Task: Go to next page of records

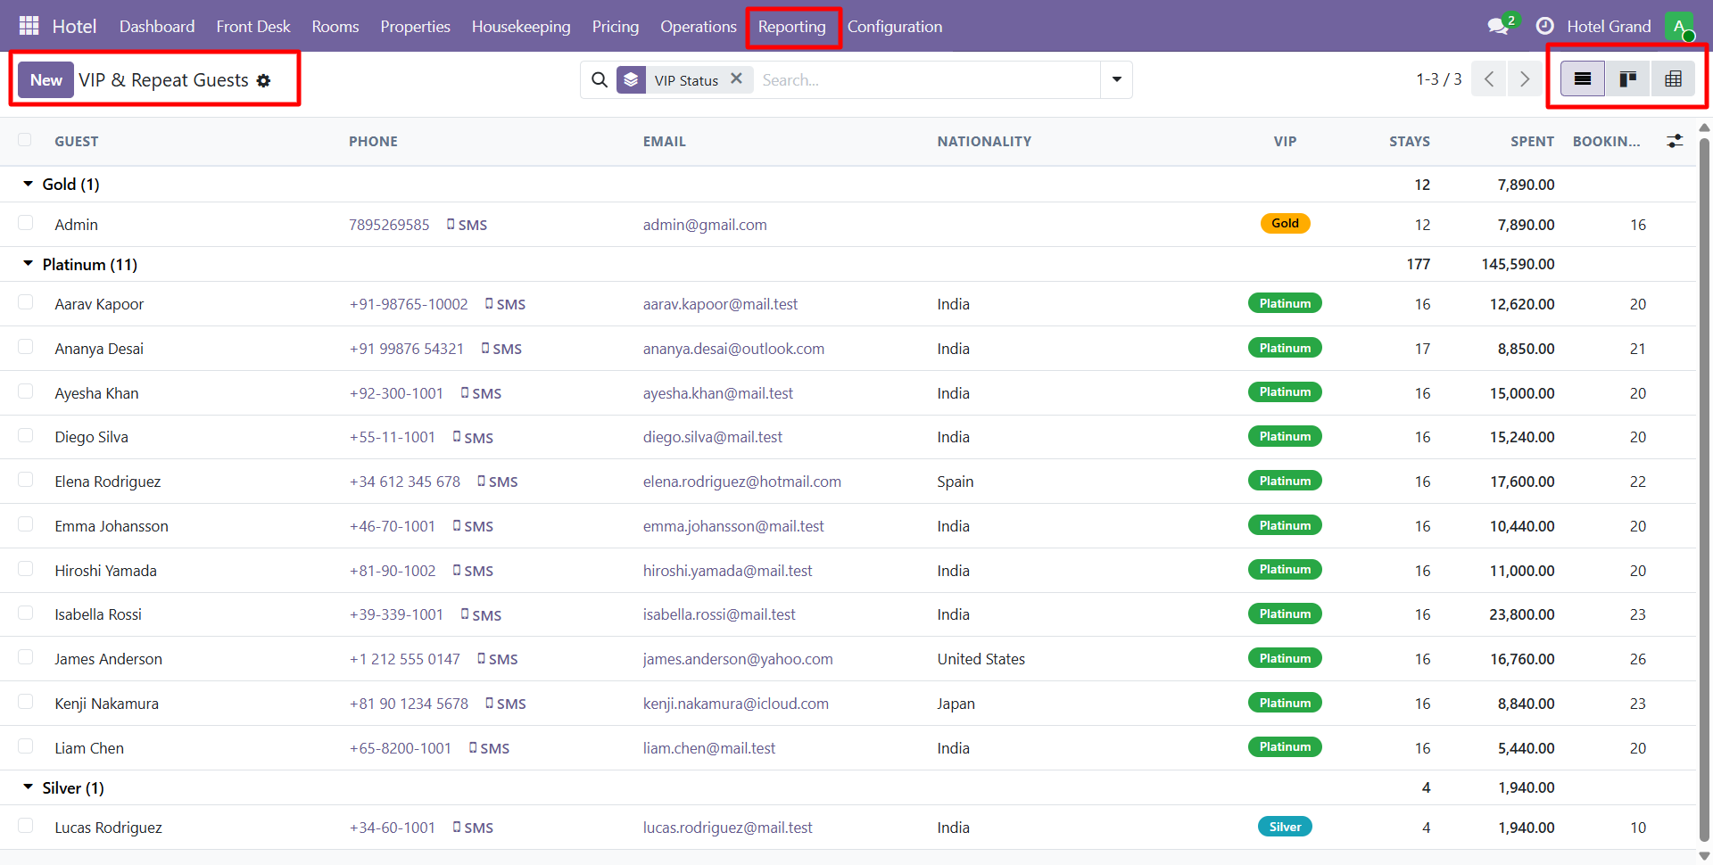Action: pyautogui.click(x=1525, y=79)
